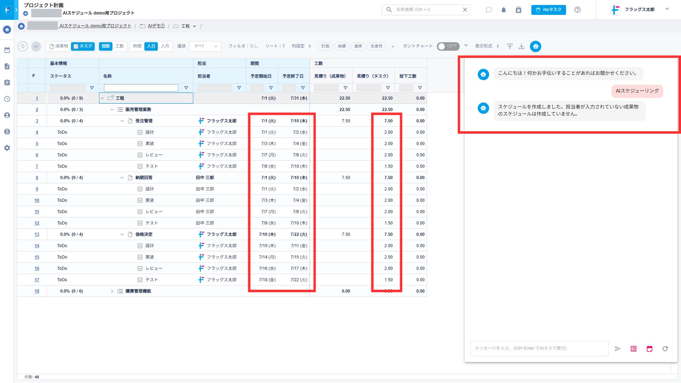The image size is (681, 383).
Task: Click the AI scheduling calendar icon in chat
Action: [x=649, y=349]
